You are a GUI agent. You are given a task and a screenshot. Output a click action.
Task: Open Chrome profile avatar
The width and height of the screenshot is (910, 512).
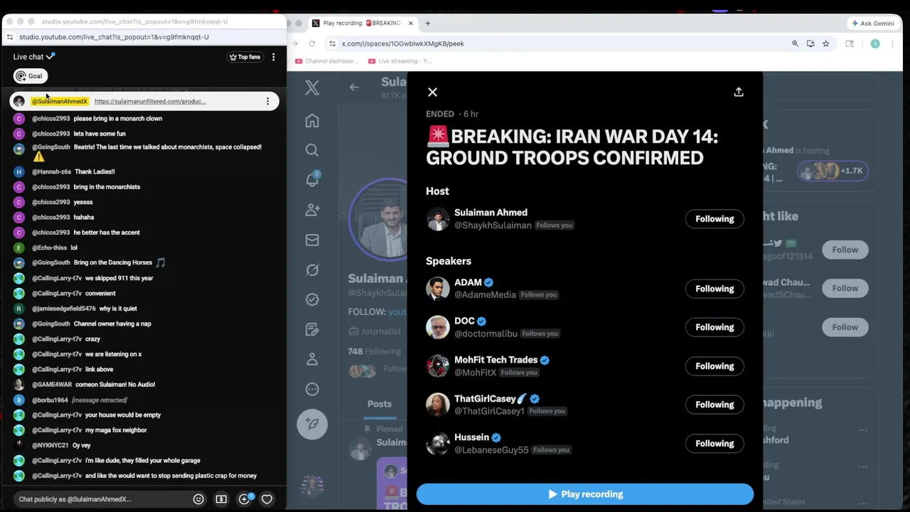(x=875, y=43)
